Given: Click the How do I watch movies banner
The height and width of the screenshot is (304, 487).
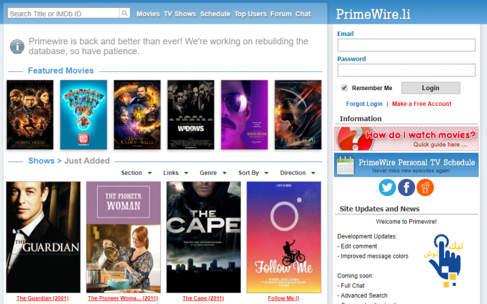Looking at the screenshot, I should click(x=406, y=139).
